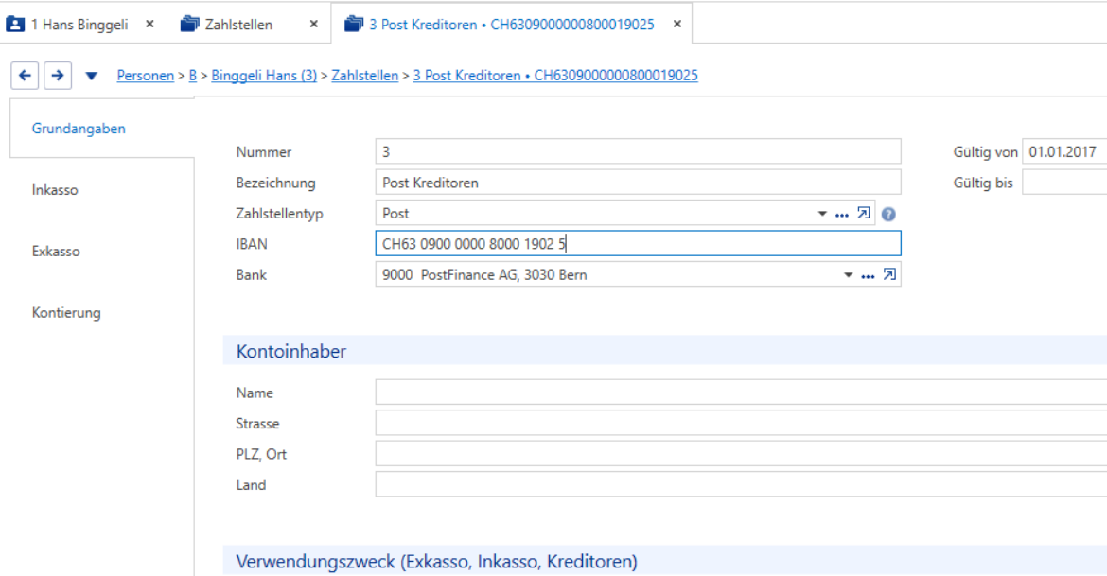
Task: Click the Bezeichnung input field
Action: 639,183
